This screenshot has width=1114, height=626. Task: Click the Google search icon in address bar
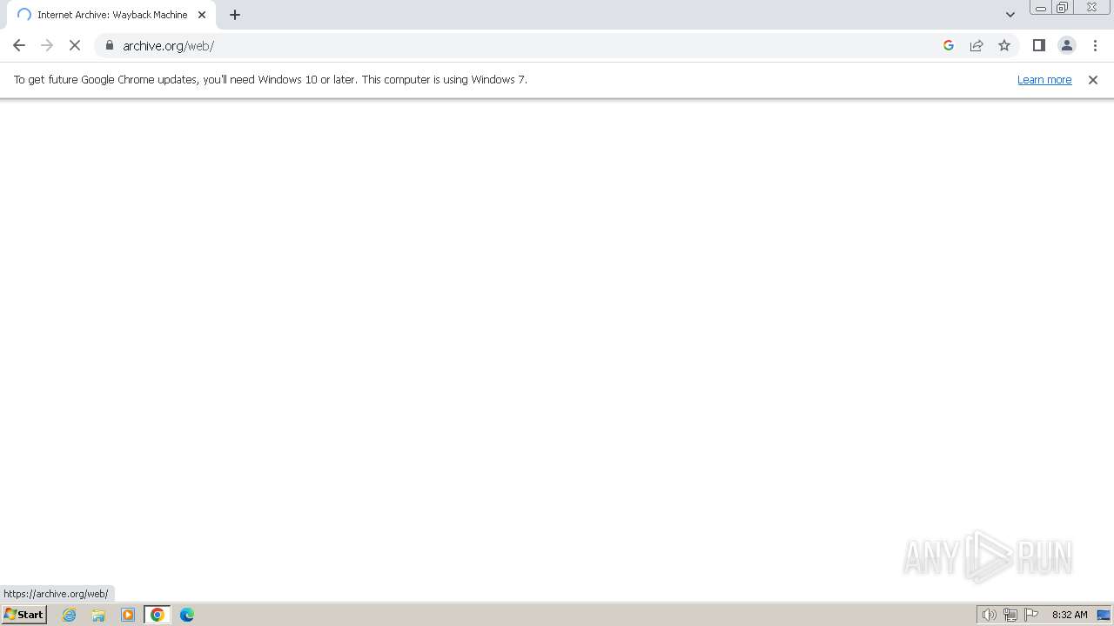(949, 45)
